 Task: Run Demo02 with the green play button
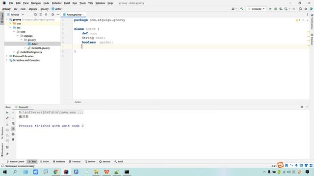point(270,9)
